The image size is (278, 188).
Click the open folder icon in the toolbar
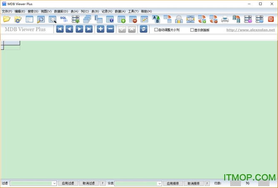point(7,19)
